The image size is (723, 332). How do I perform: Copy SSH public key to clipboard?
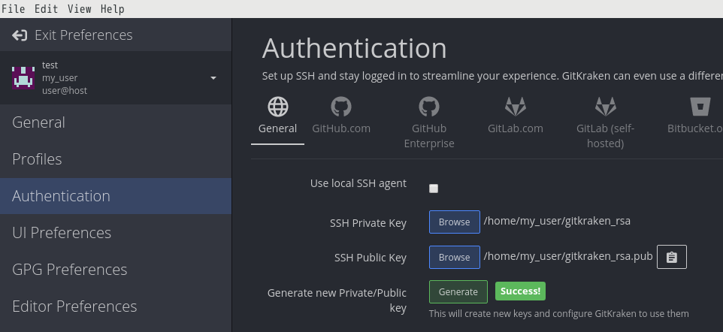(672, 257)
